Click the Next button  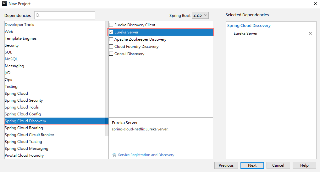click(252, 165)
